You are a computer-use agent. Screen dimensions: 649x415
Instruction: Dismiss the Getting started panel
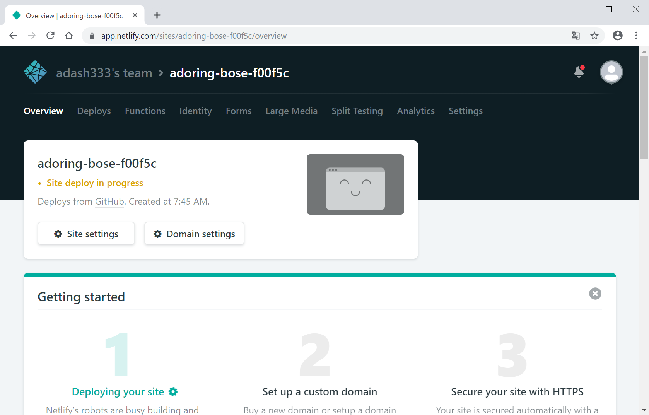point(595,294)
